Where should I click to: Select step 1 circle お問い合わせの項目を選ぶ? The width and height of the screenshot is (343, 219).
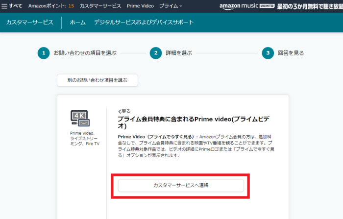44,53
